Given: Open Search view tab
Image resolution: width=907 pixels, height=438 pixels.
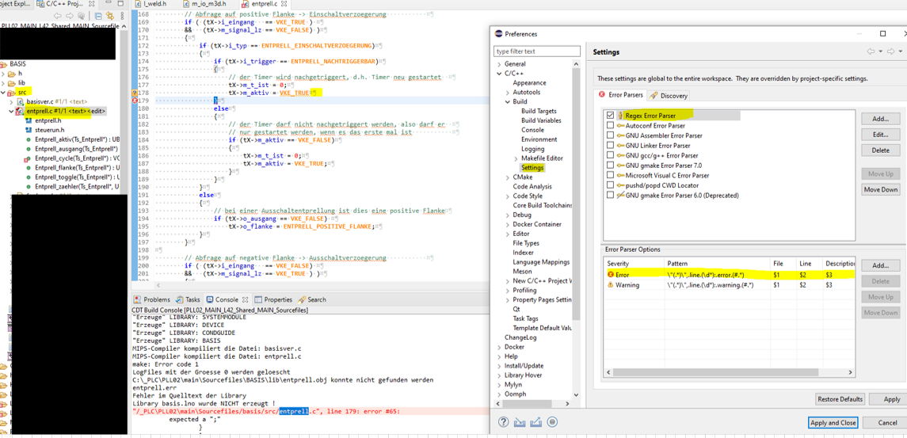Looking at the screenshot, I should tap(312, 299).
